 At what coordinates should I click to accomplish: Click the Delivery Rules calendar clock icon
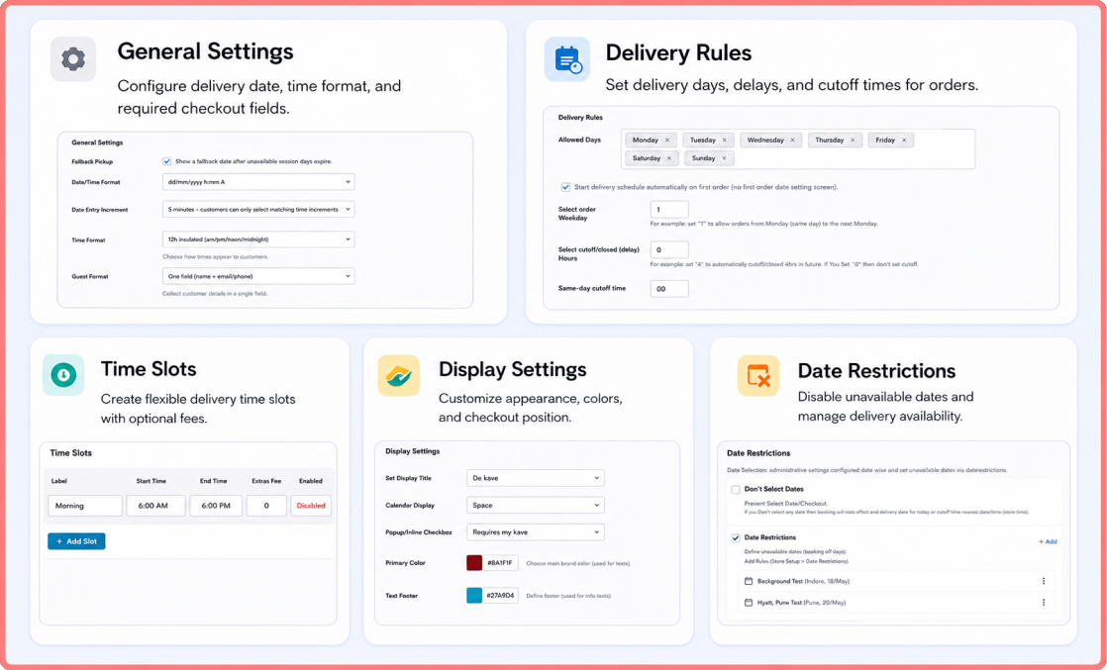coord(567,59)
